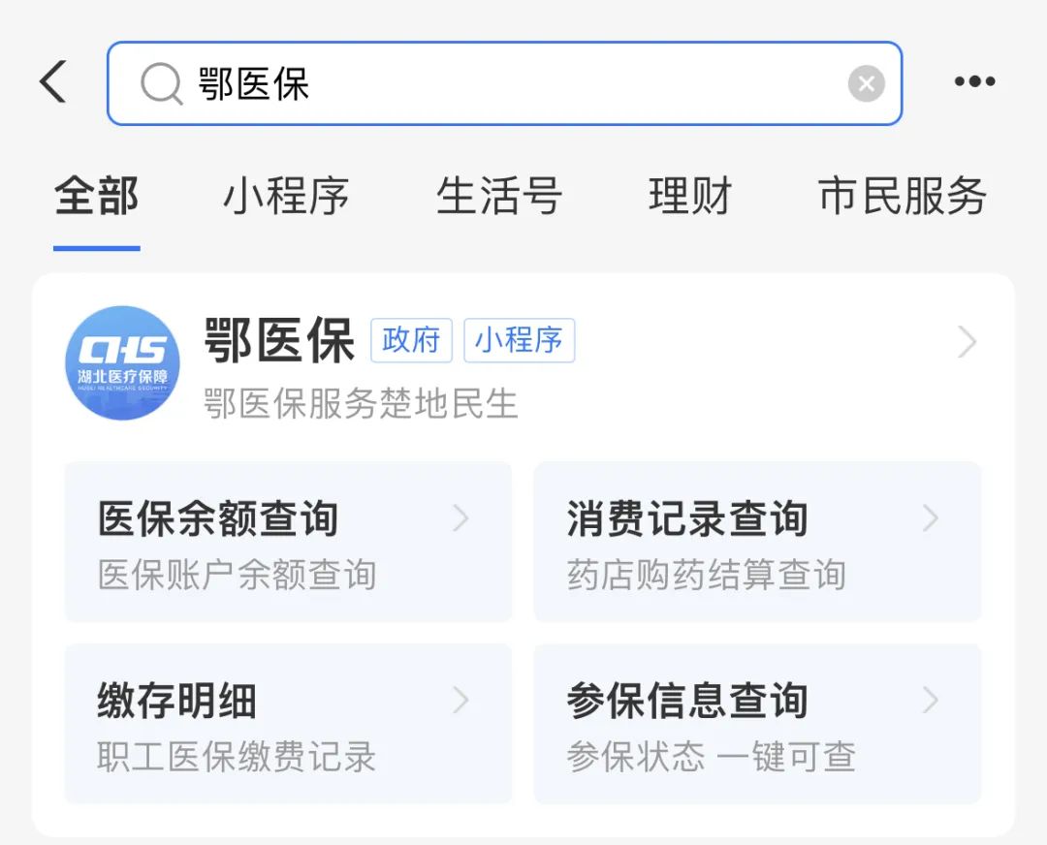1047x845 pixels.
Task: Tap the magnifier search icon
Action: pos(161,83)
